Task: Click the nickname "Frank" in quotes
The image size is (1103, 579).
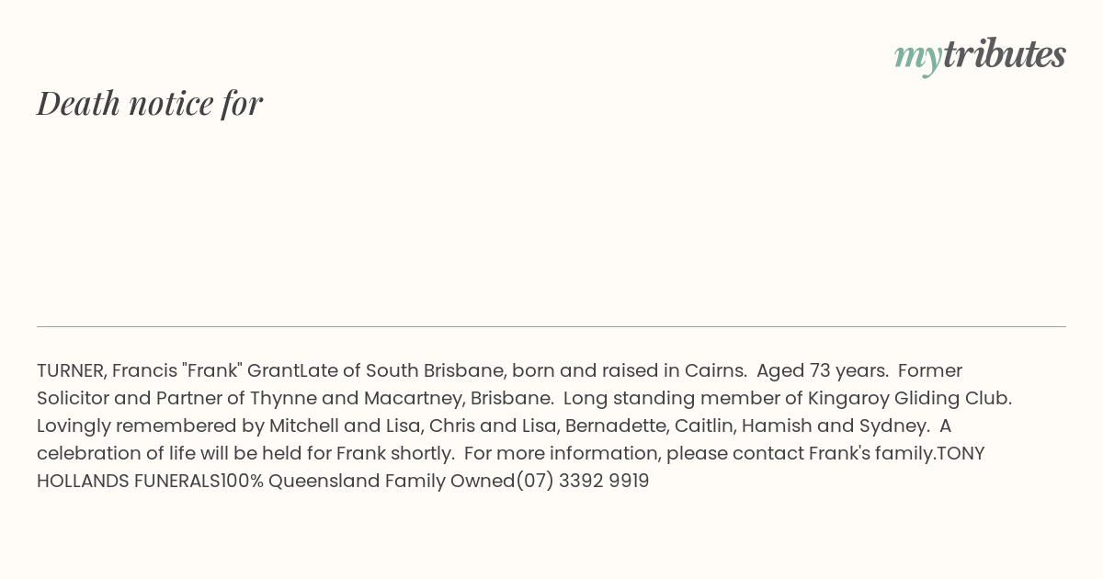Action: pos(212,370)
